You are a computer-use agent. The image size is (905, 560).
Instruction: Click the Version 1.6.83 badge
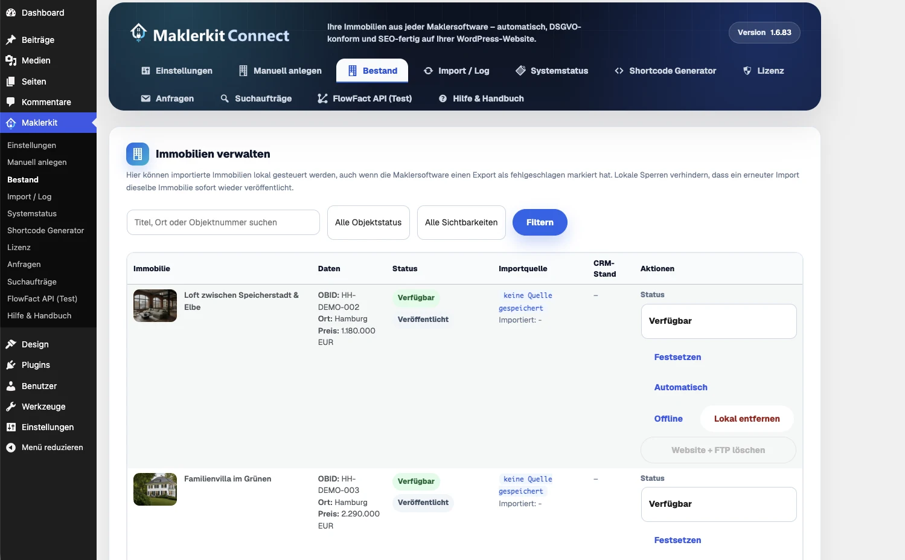click(x=764, y=33)
